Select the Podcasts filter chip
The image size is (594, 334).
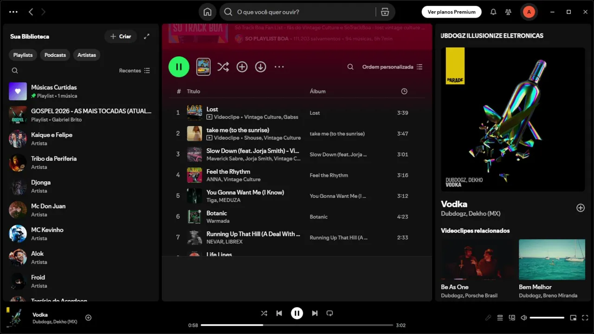55,55
